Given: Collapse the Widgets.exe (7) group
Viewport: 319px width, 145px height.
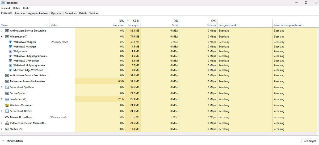Looking at the screenshot, I should 2,37.
